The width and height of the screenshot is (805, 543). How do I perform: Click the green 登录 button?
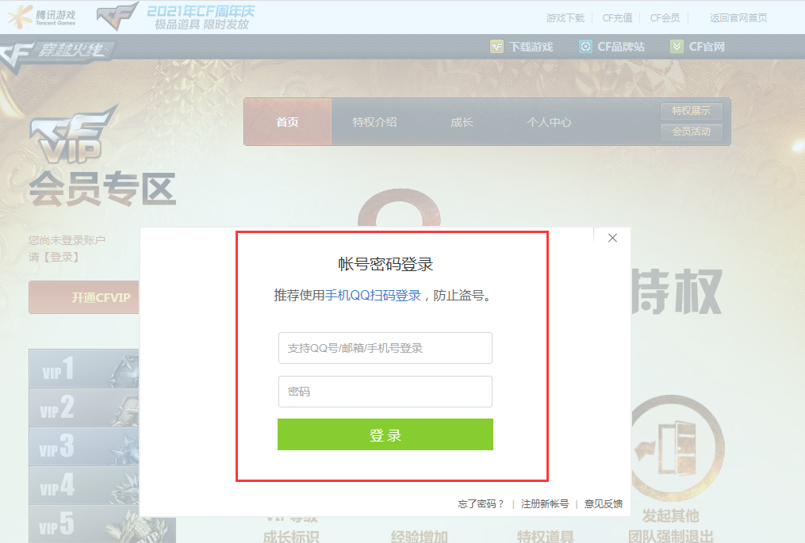tap(385, 434)
